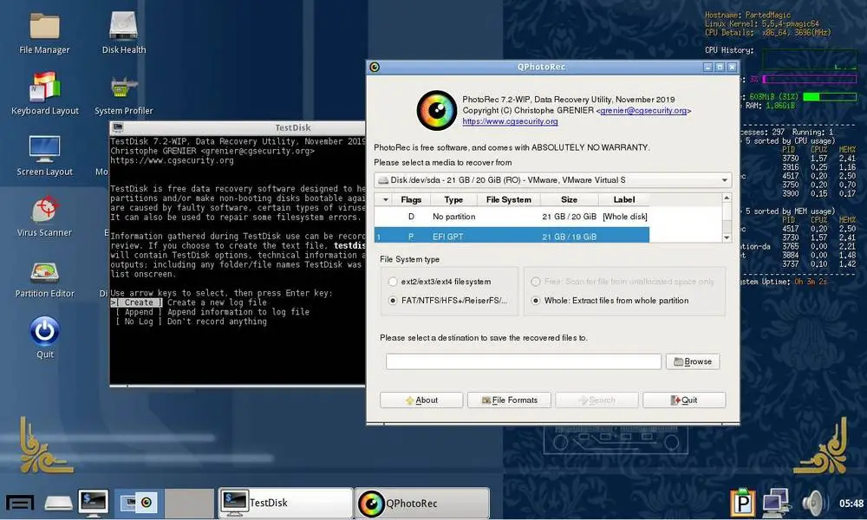Maximize the QPhotoRec window
The height and width of the screenshot is (520, 867).
pos(720,67)
